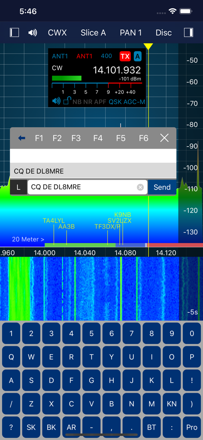Image resolution: width=203 pixels, height=440 pixels.
Task: Tap the D key on CW keyboard
Action: tap(52, 381)
